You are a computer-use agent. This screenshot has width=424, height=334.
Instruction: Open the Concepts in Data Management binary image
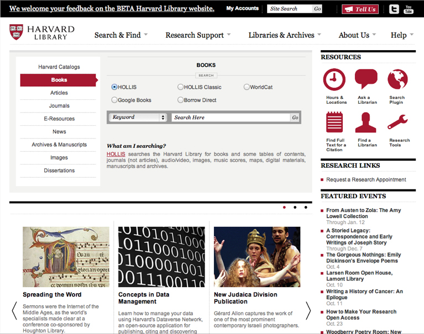coord(161,257)
